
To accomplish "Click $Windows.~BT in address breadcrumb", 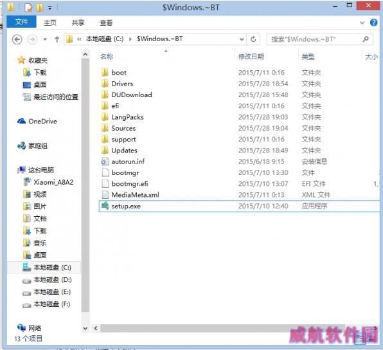I will pyautogui.click(x=160, y=39).
